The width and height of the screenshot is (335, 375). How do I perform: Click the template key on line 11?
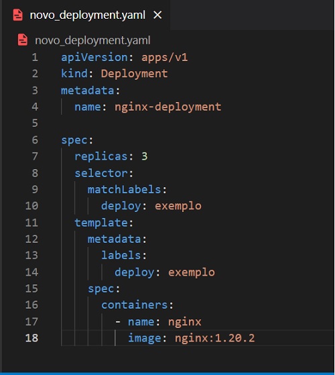pyautogui.click(x=101, y=223)
